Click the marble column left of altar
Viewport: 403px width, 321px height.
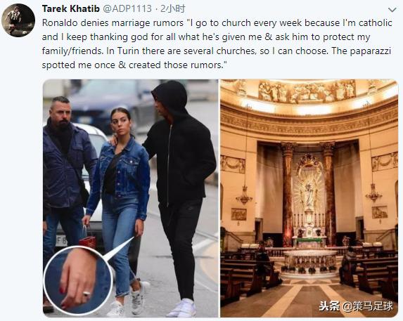pyautogui.click(x=288, y=194)
